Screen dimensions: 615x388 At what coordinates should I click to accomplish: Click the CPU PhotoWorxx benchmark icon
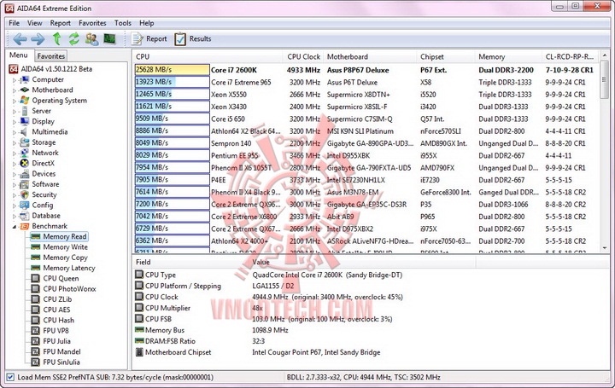pos(36,289)
